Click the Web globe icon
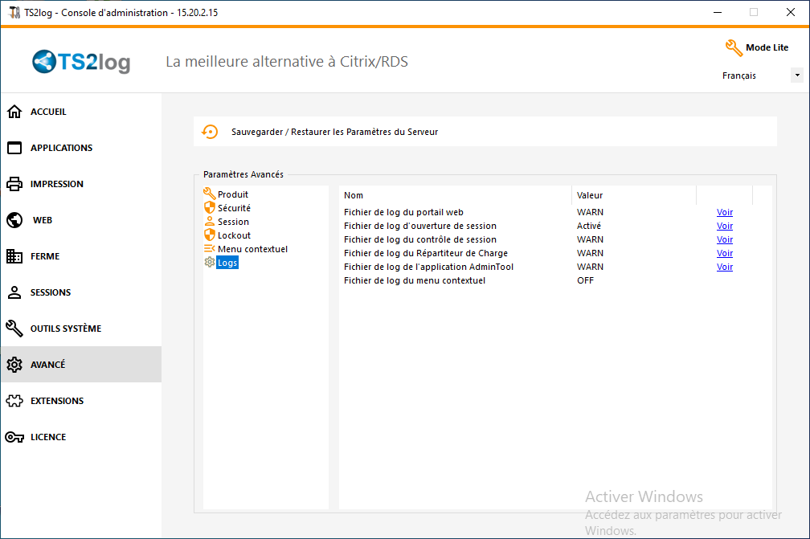 click(x=14, y=220)
